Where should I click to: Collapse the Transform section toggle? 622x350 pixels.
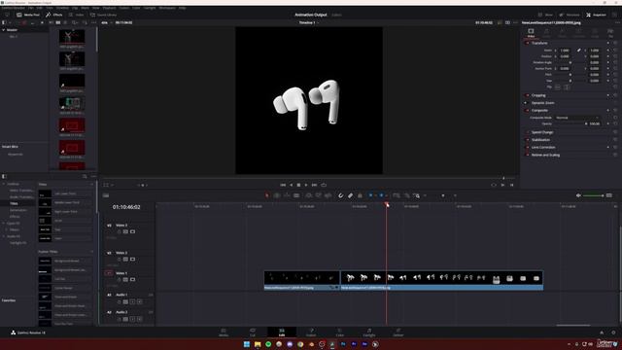528,43
